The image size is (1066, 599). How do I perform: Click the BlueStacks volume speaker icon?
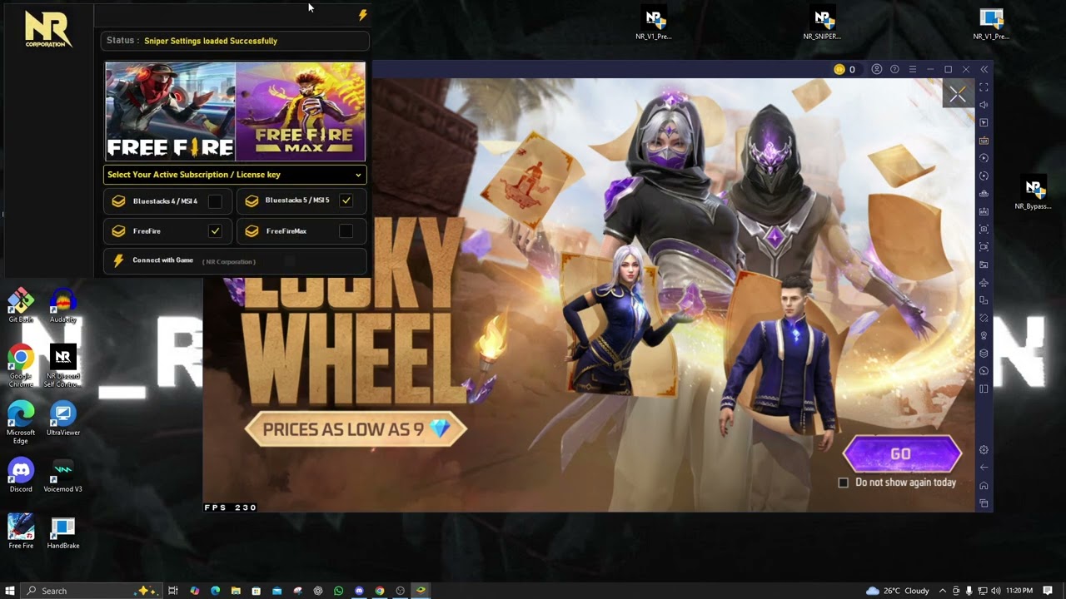pos(984,105)
